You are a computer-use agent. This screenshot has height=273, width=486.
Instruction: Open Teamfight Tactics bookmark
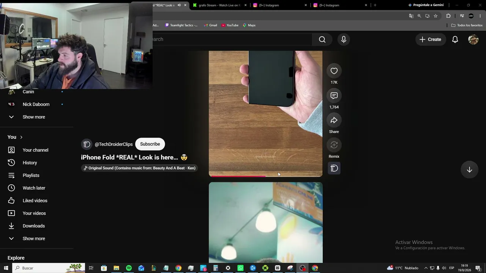click(181, 25)
